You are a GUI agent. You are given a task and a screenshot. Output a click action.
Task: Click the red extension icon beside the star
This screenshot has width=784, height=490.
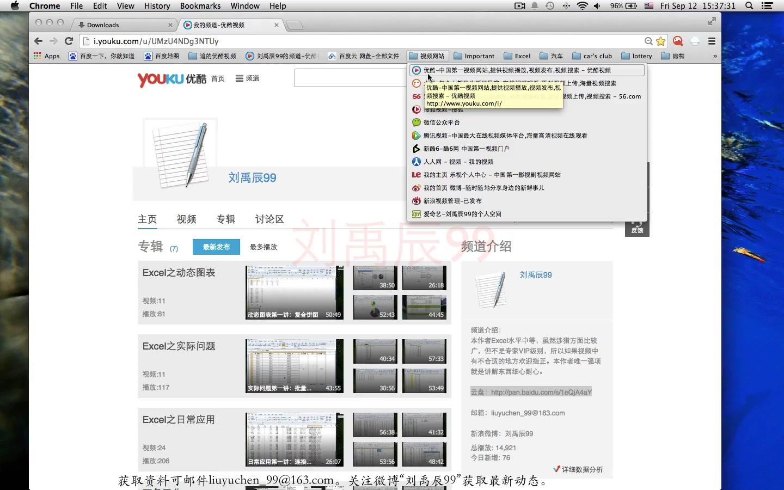678,41
